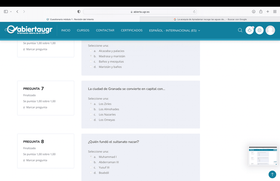Viewport: 280px width, 181px height.
Task: Open the settings gear in header
Action: tap(260, 30)
